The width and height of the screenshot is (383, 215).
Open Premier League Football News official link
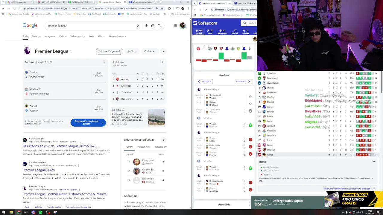pos(64,194)
